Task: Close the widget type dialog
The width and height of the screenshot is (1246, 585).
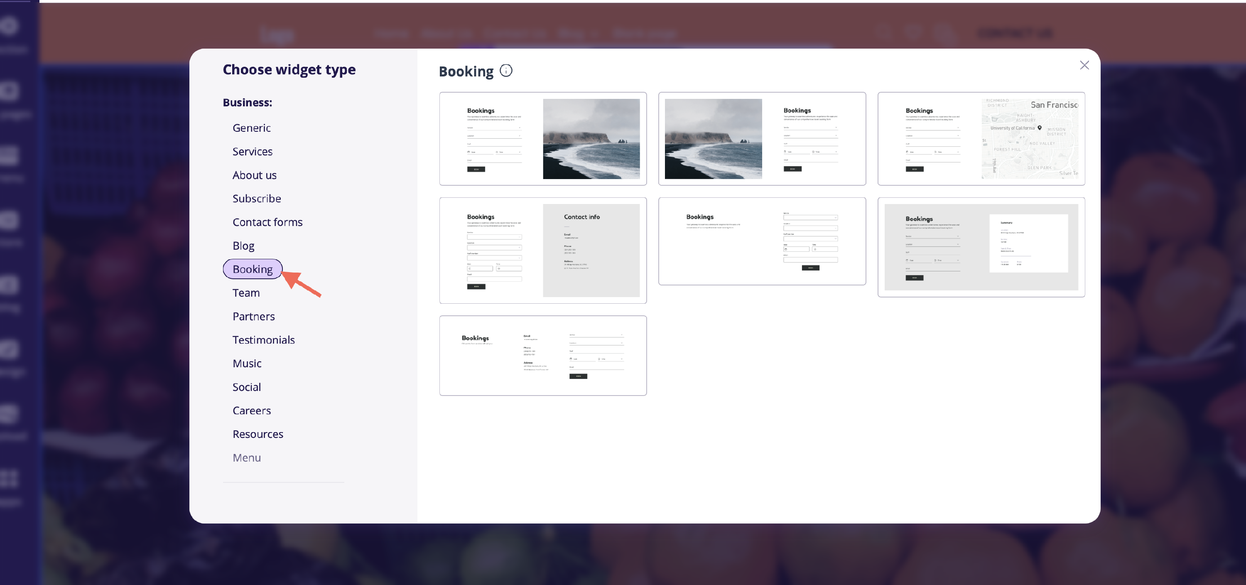Action: pyautogui.click(x=1084, y=65)
